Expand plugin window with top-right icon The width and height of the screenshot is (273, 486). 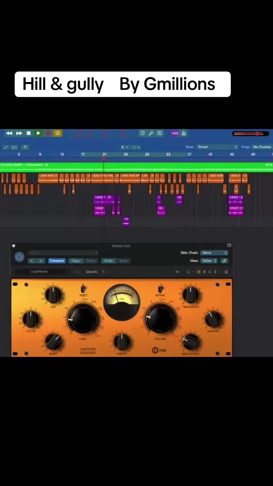point(229,245)
